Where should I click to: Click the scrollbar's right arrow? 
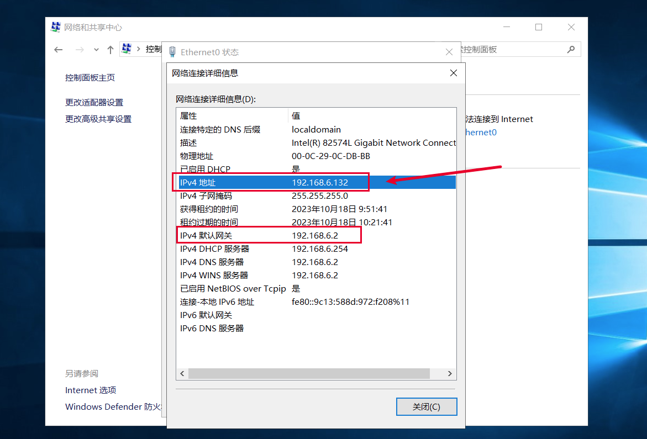tap(450, 374)
